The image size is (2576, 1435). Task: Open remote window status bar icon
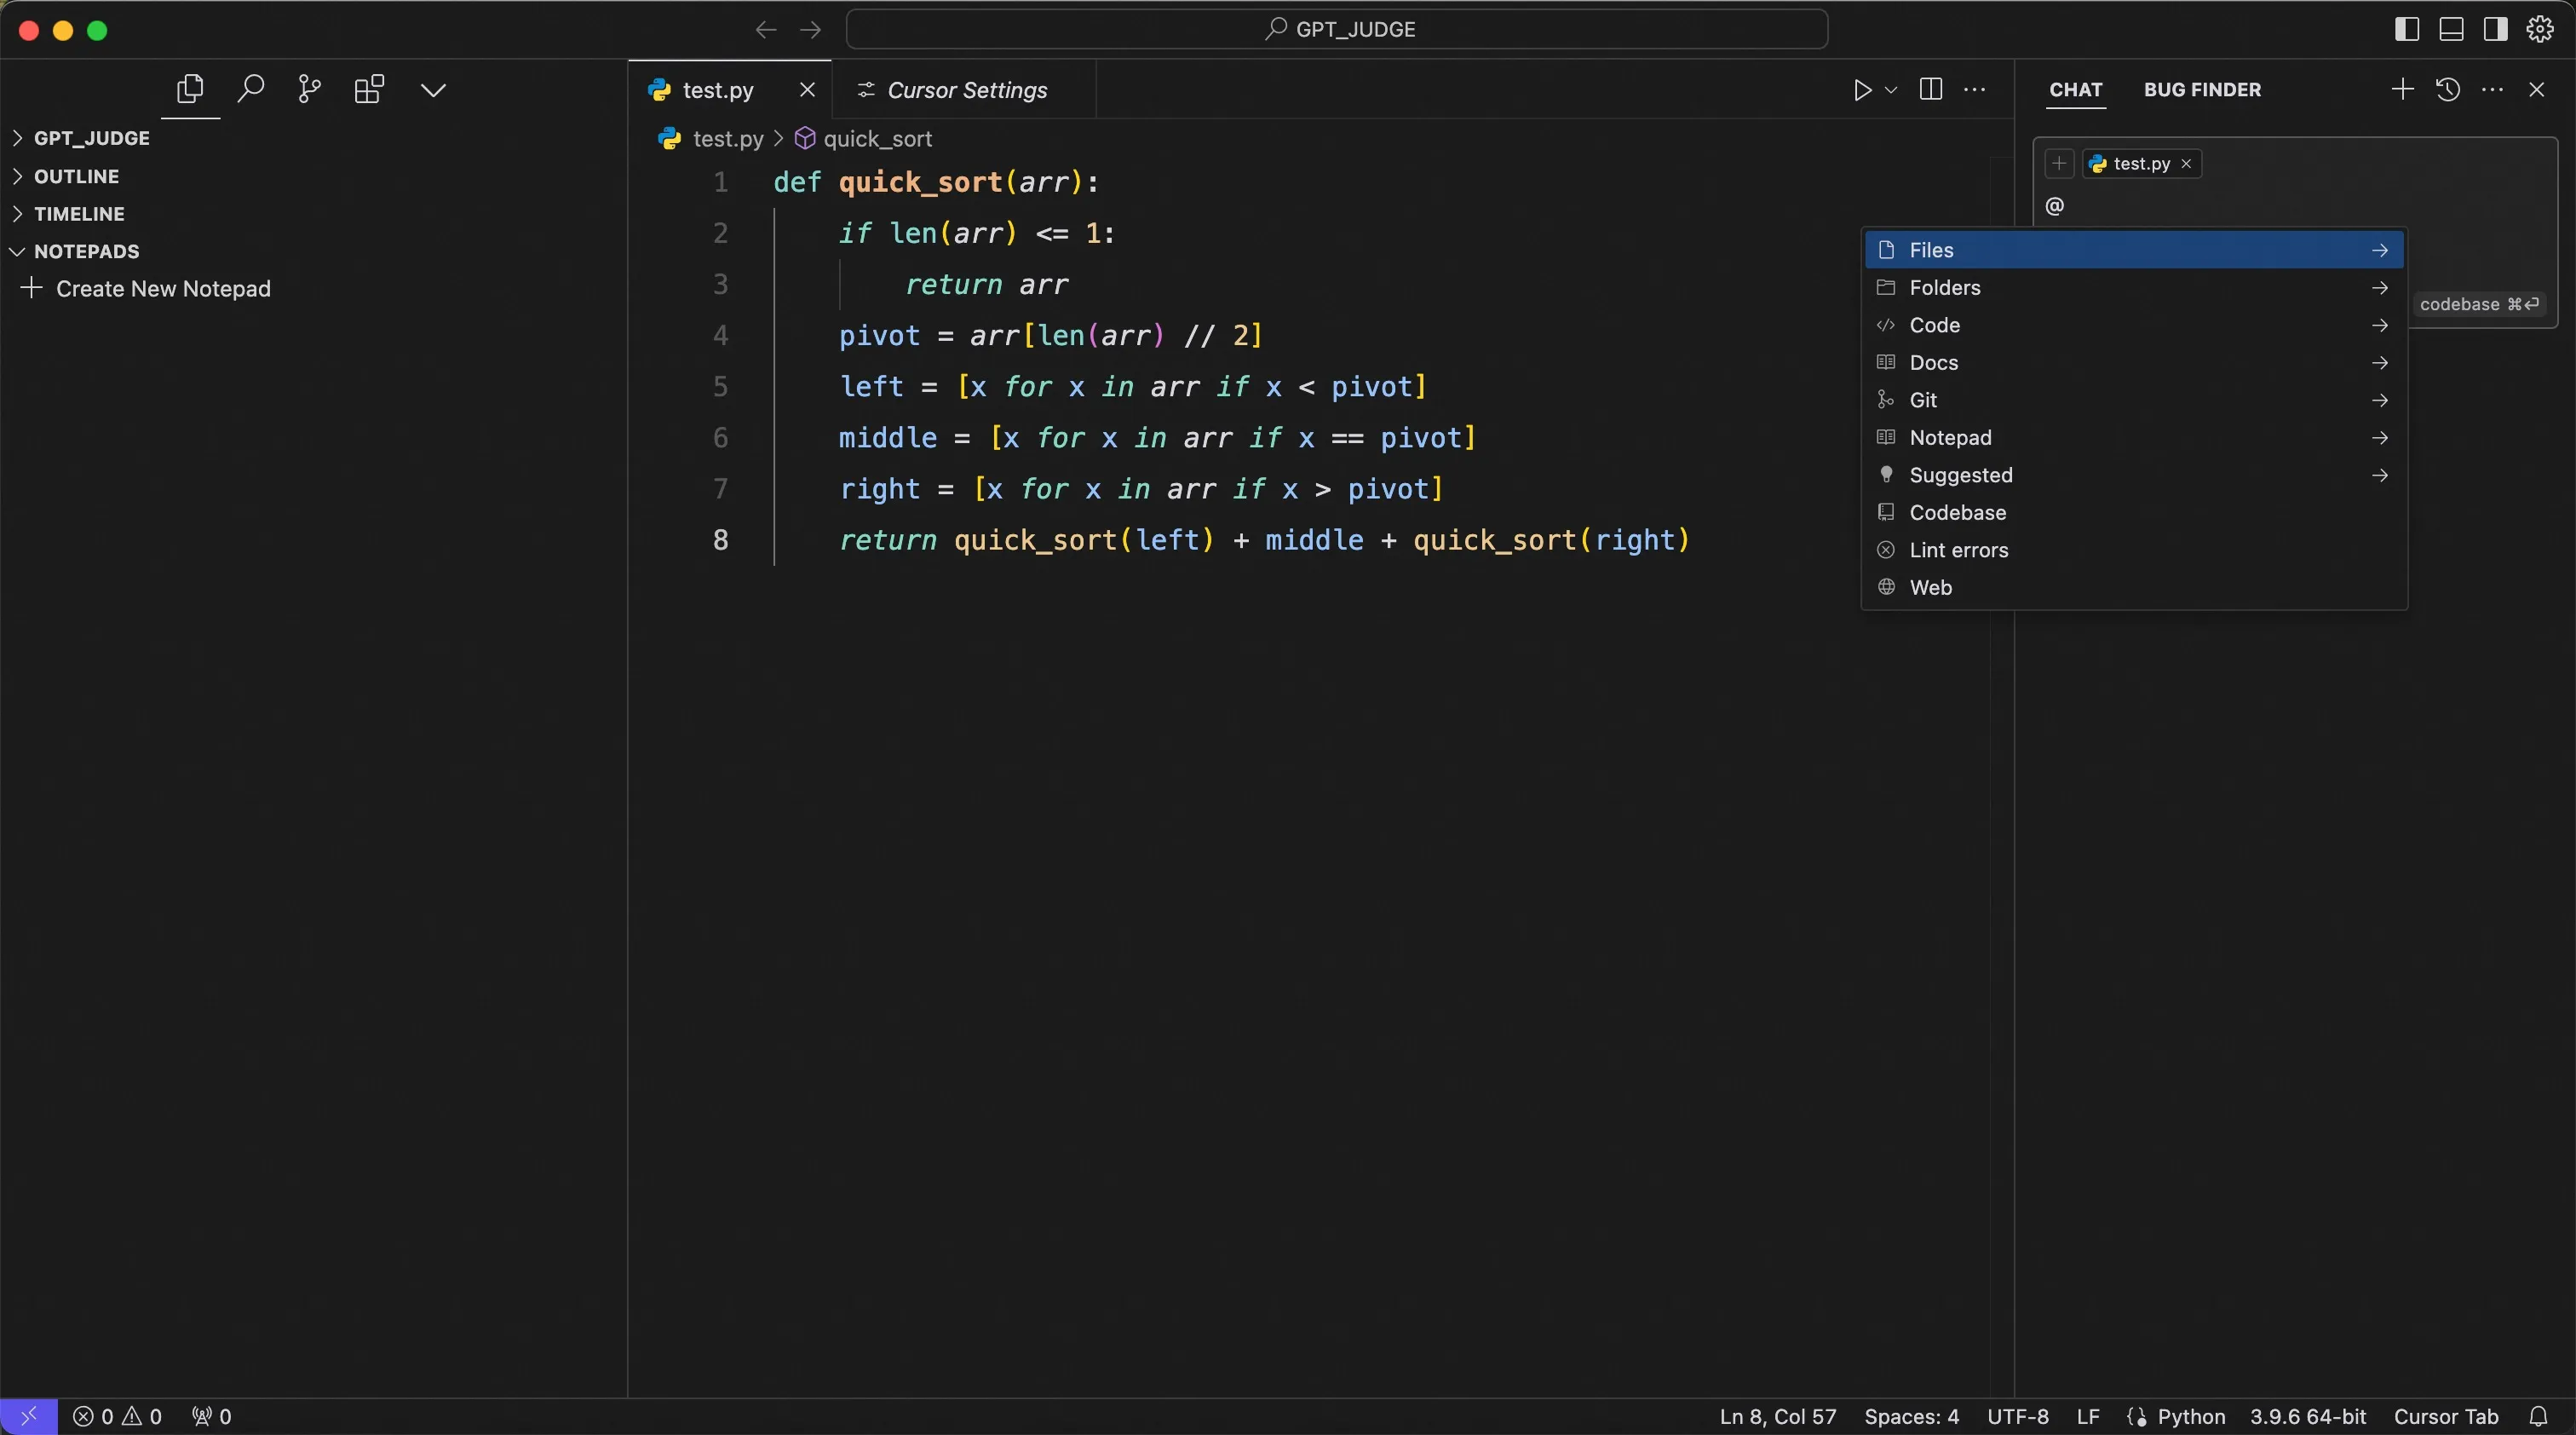coord(29,1416)
